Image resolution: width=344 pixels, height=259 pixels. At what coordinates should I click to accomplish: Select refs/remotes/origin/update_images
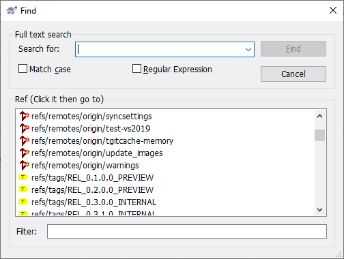click(97, 153)
